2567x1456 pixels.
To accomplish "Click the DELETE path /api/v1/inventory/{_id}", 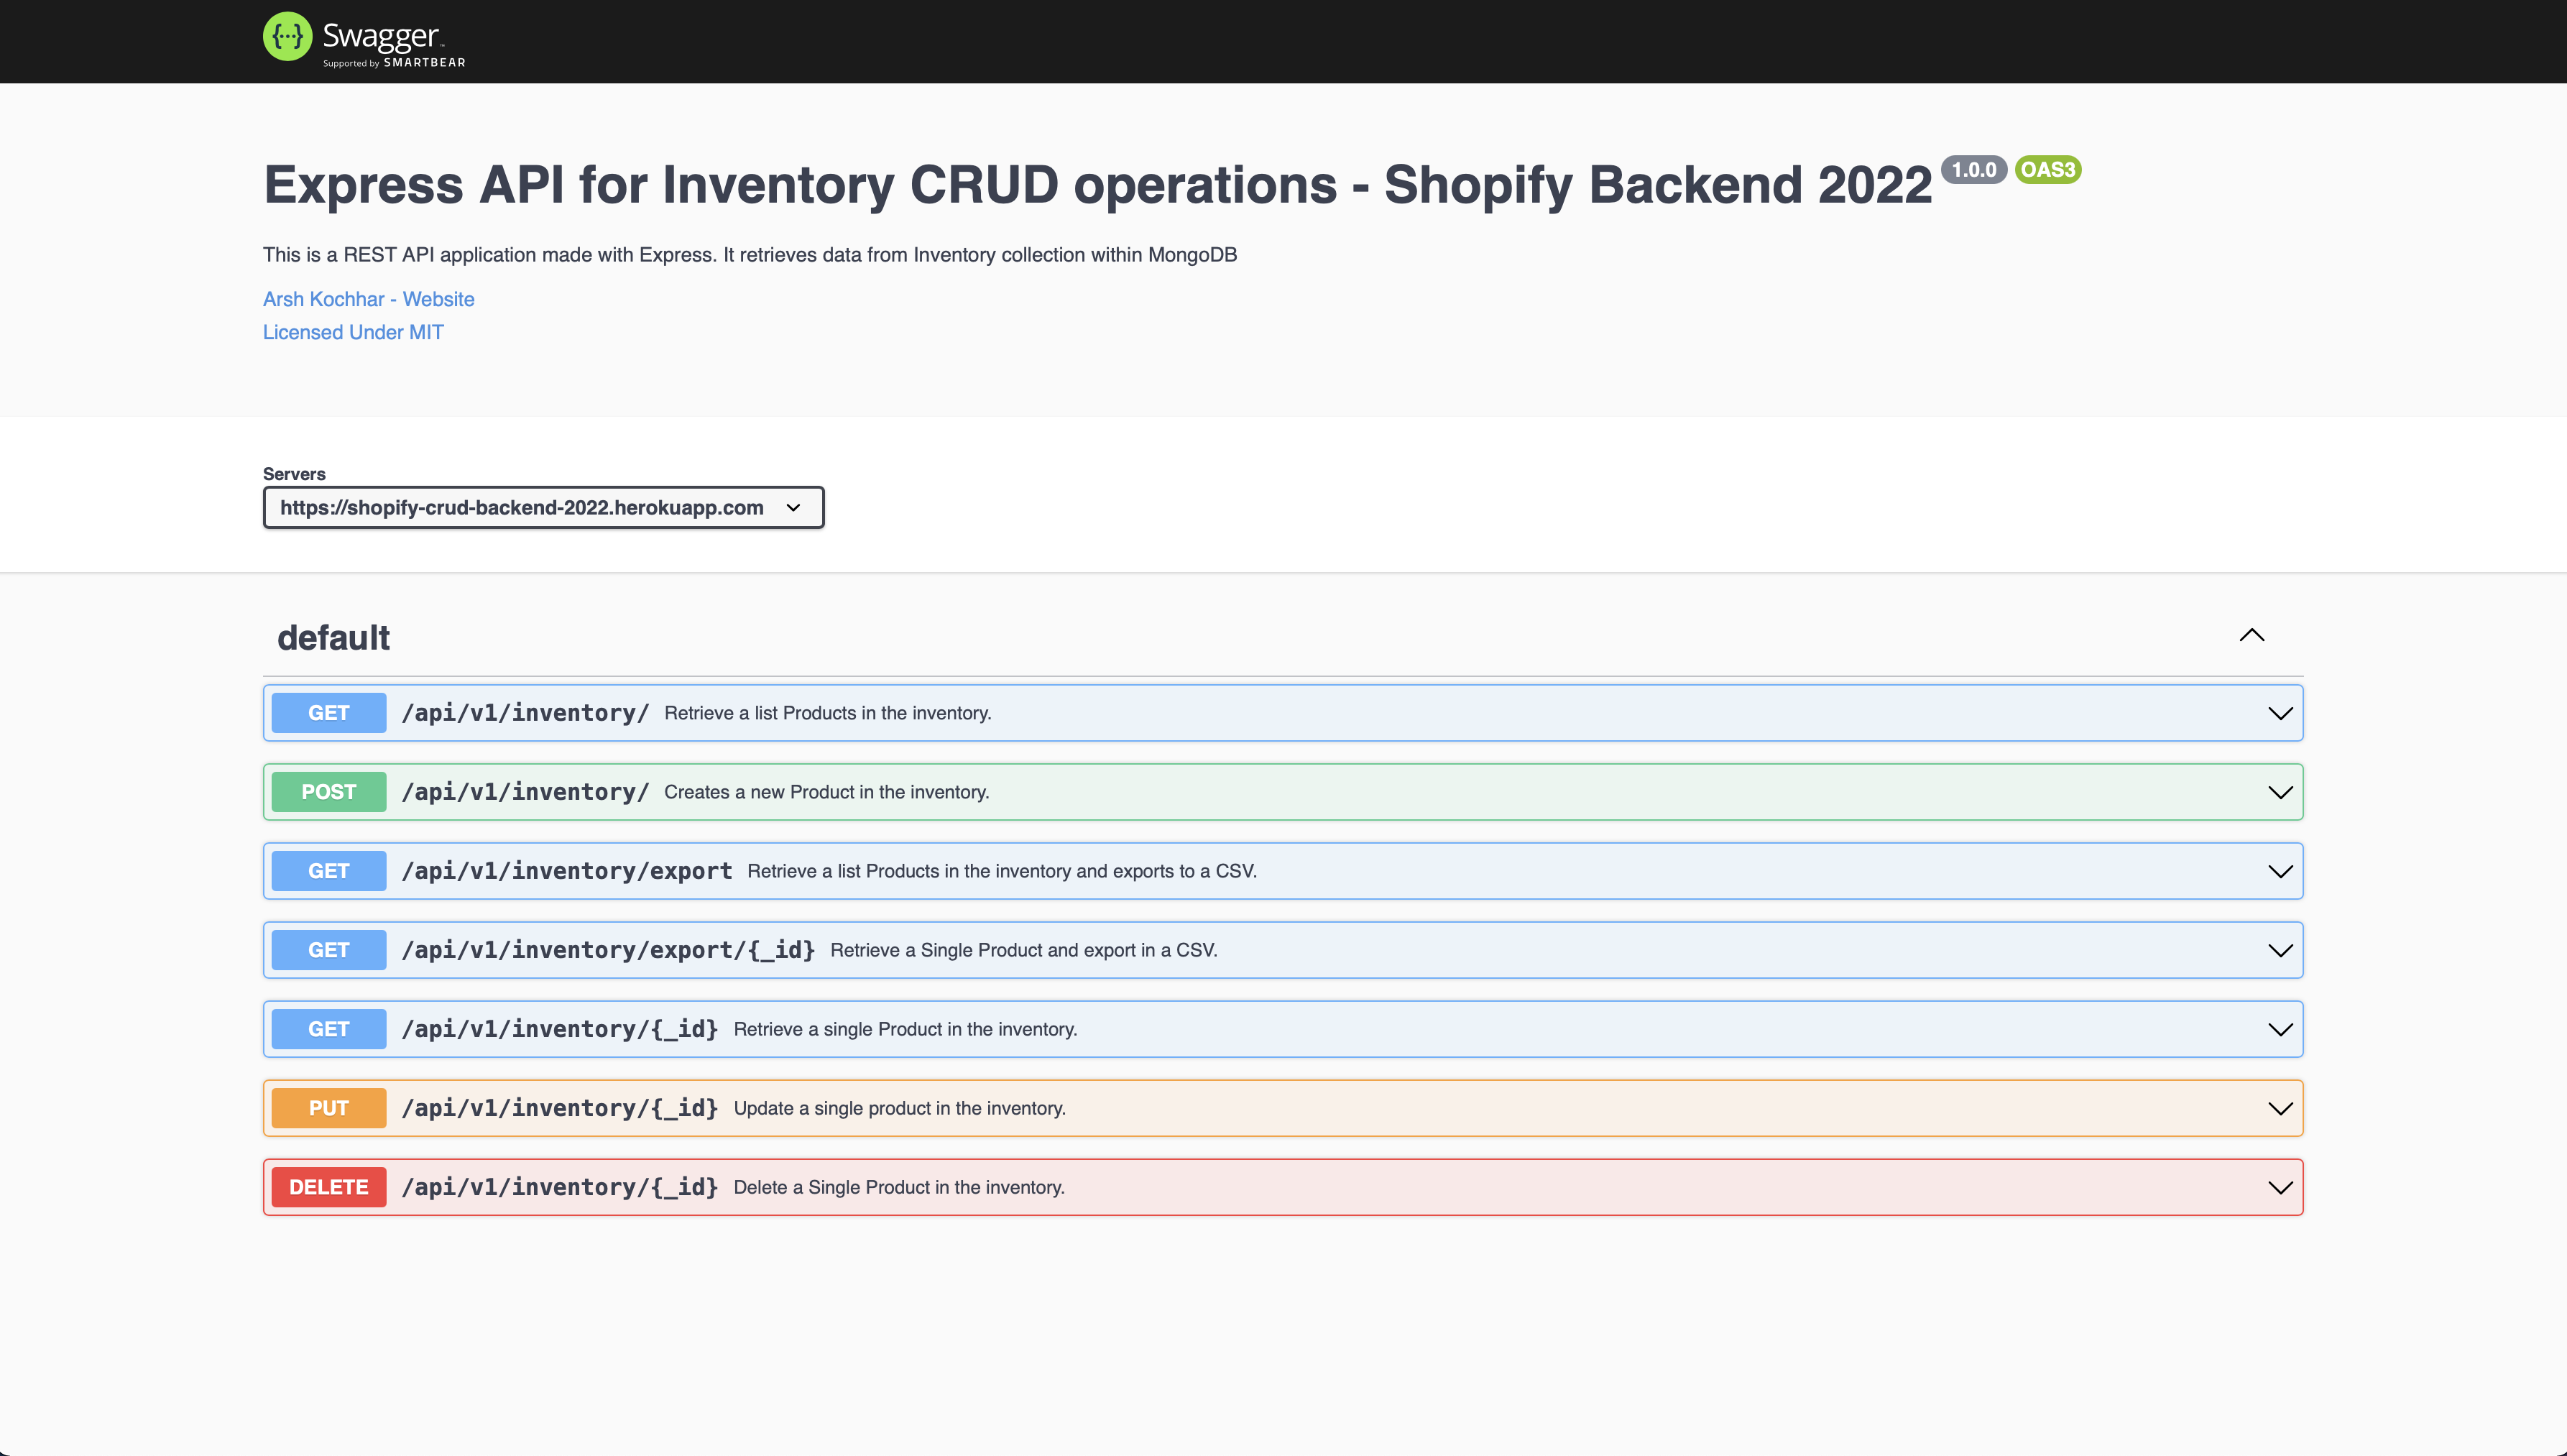I will [560, 1187].
